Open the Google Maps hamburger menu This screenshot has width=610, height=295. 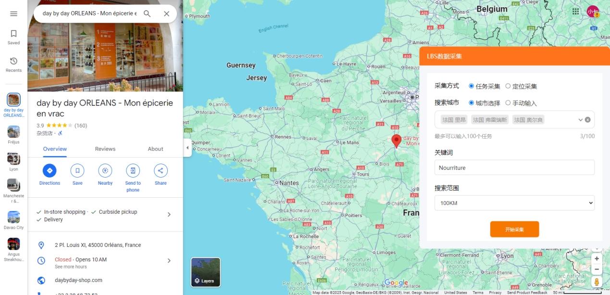click(x=13, y=13)
